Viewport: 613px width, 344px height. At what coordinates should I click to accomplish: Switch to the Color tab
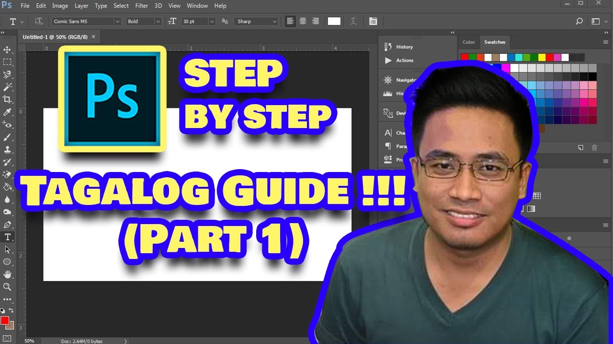[469, 42]
